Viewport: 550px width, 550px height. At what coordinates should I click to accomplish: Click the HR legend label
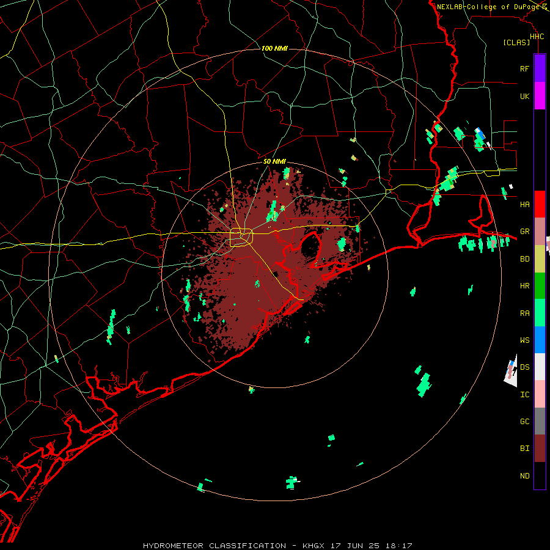click(x=524, y=286)
